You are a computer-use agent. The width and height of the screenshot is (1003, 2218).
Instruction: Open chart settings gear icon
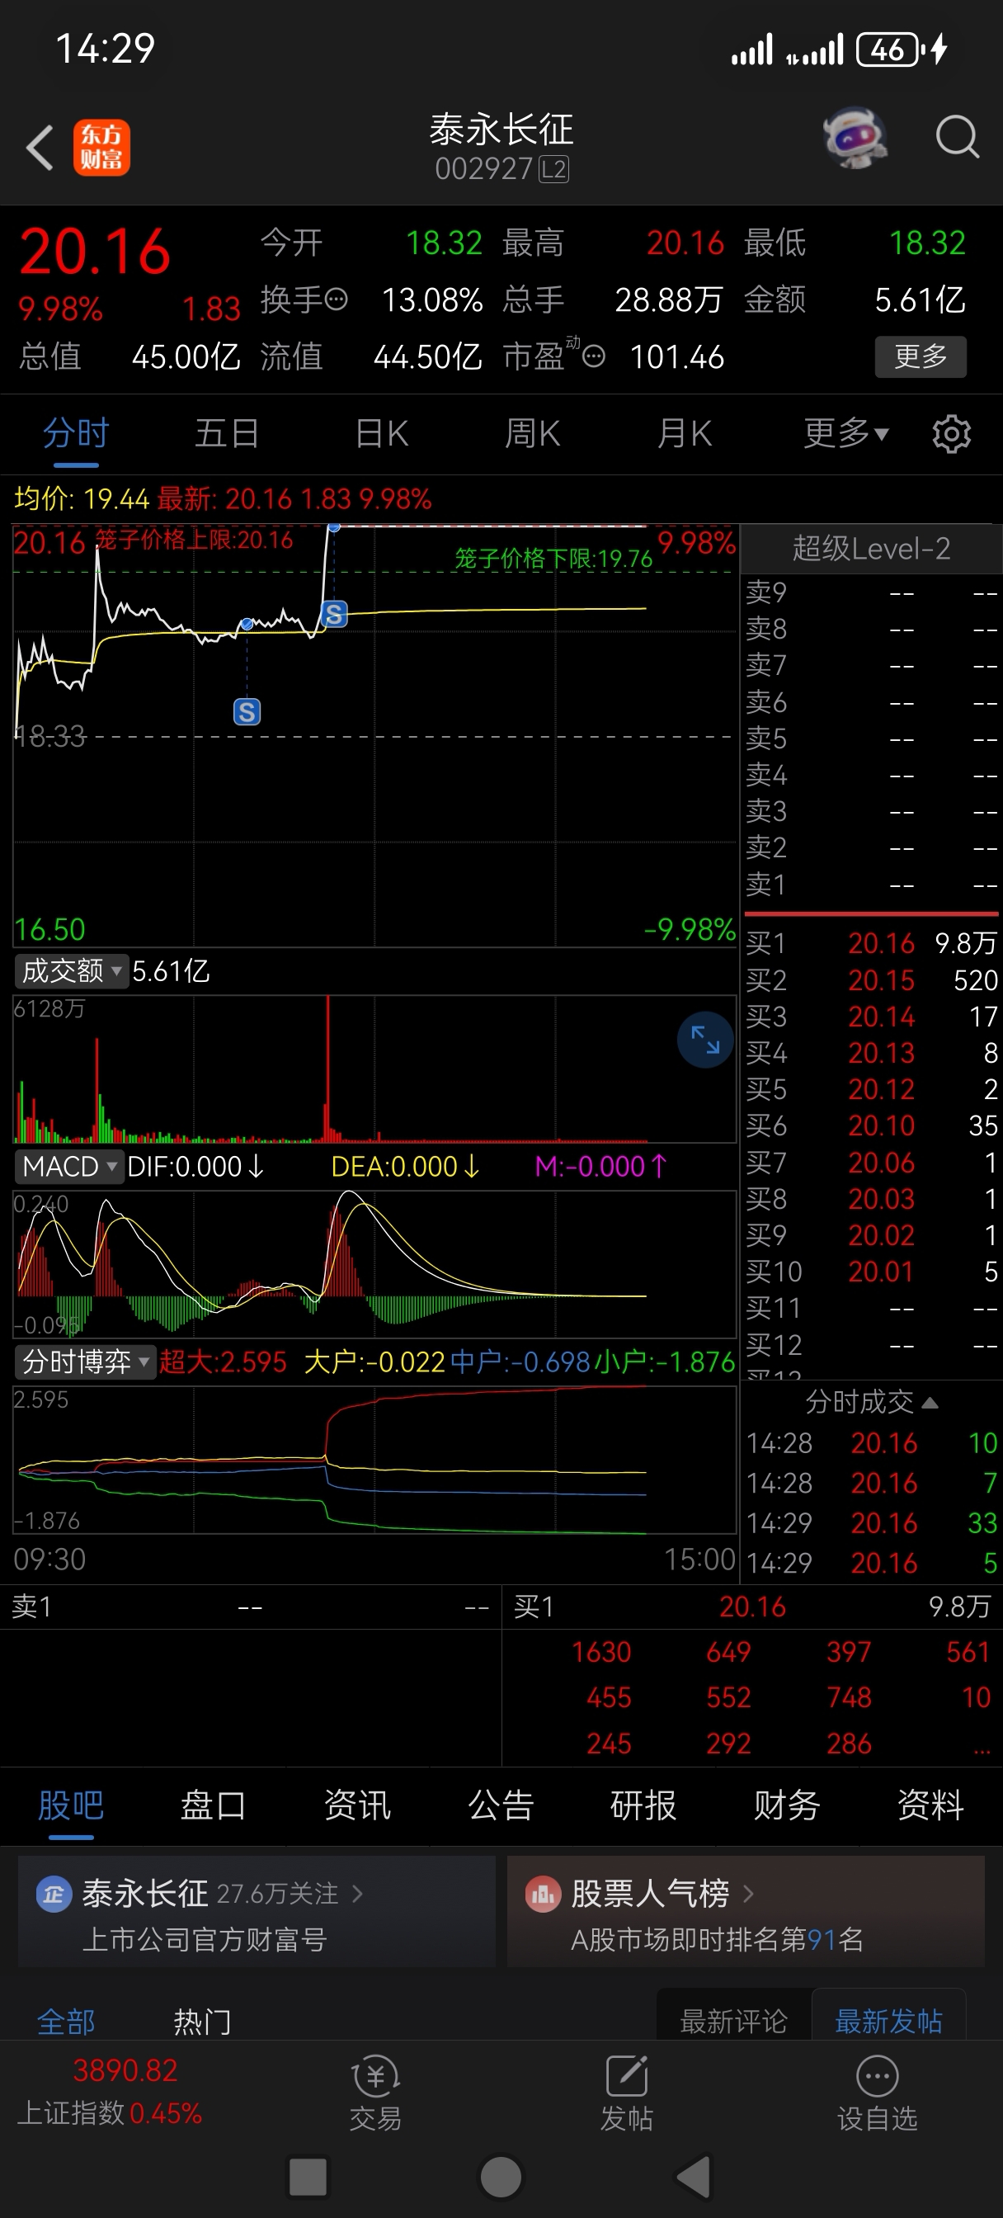[x=951, y=434]
